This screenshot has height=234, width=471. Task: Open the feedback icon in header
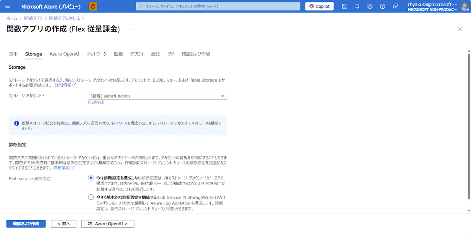pyautogui.click(x=395, y=6)
